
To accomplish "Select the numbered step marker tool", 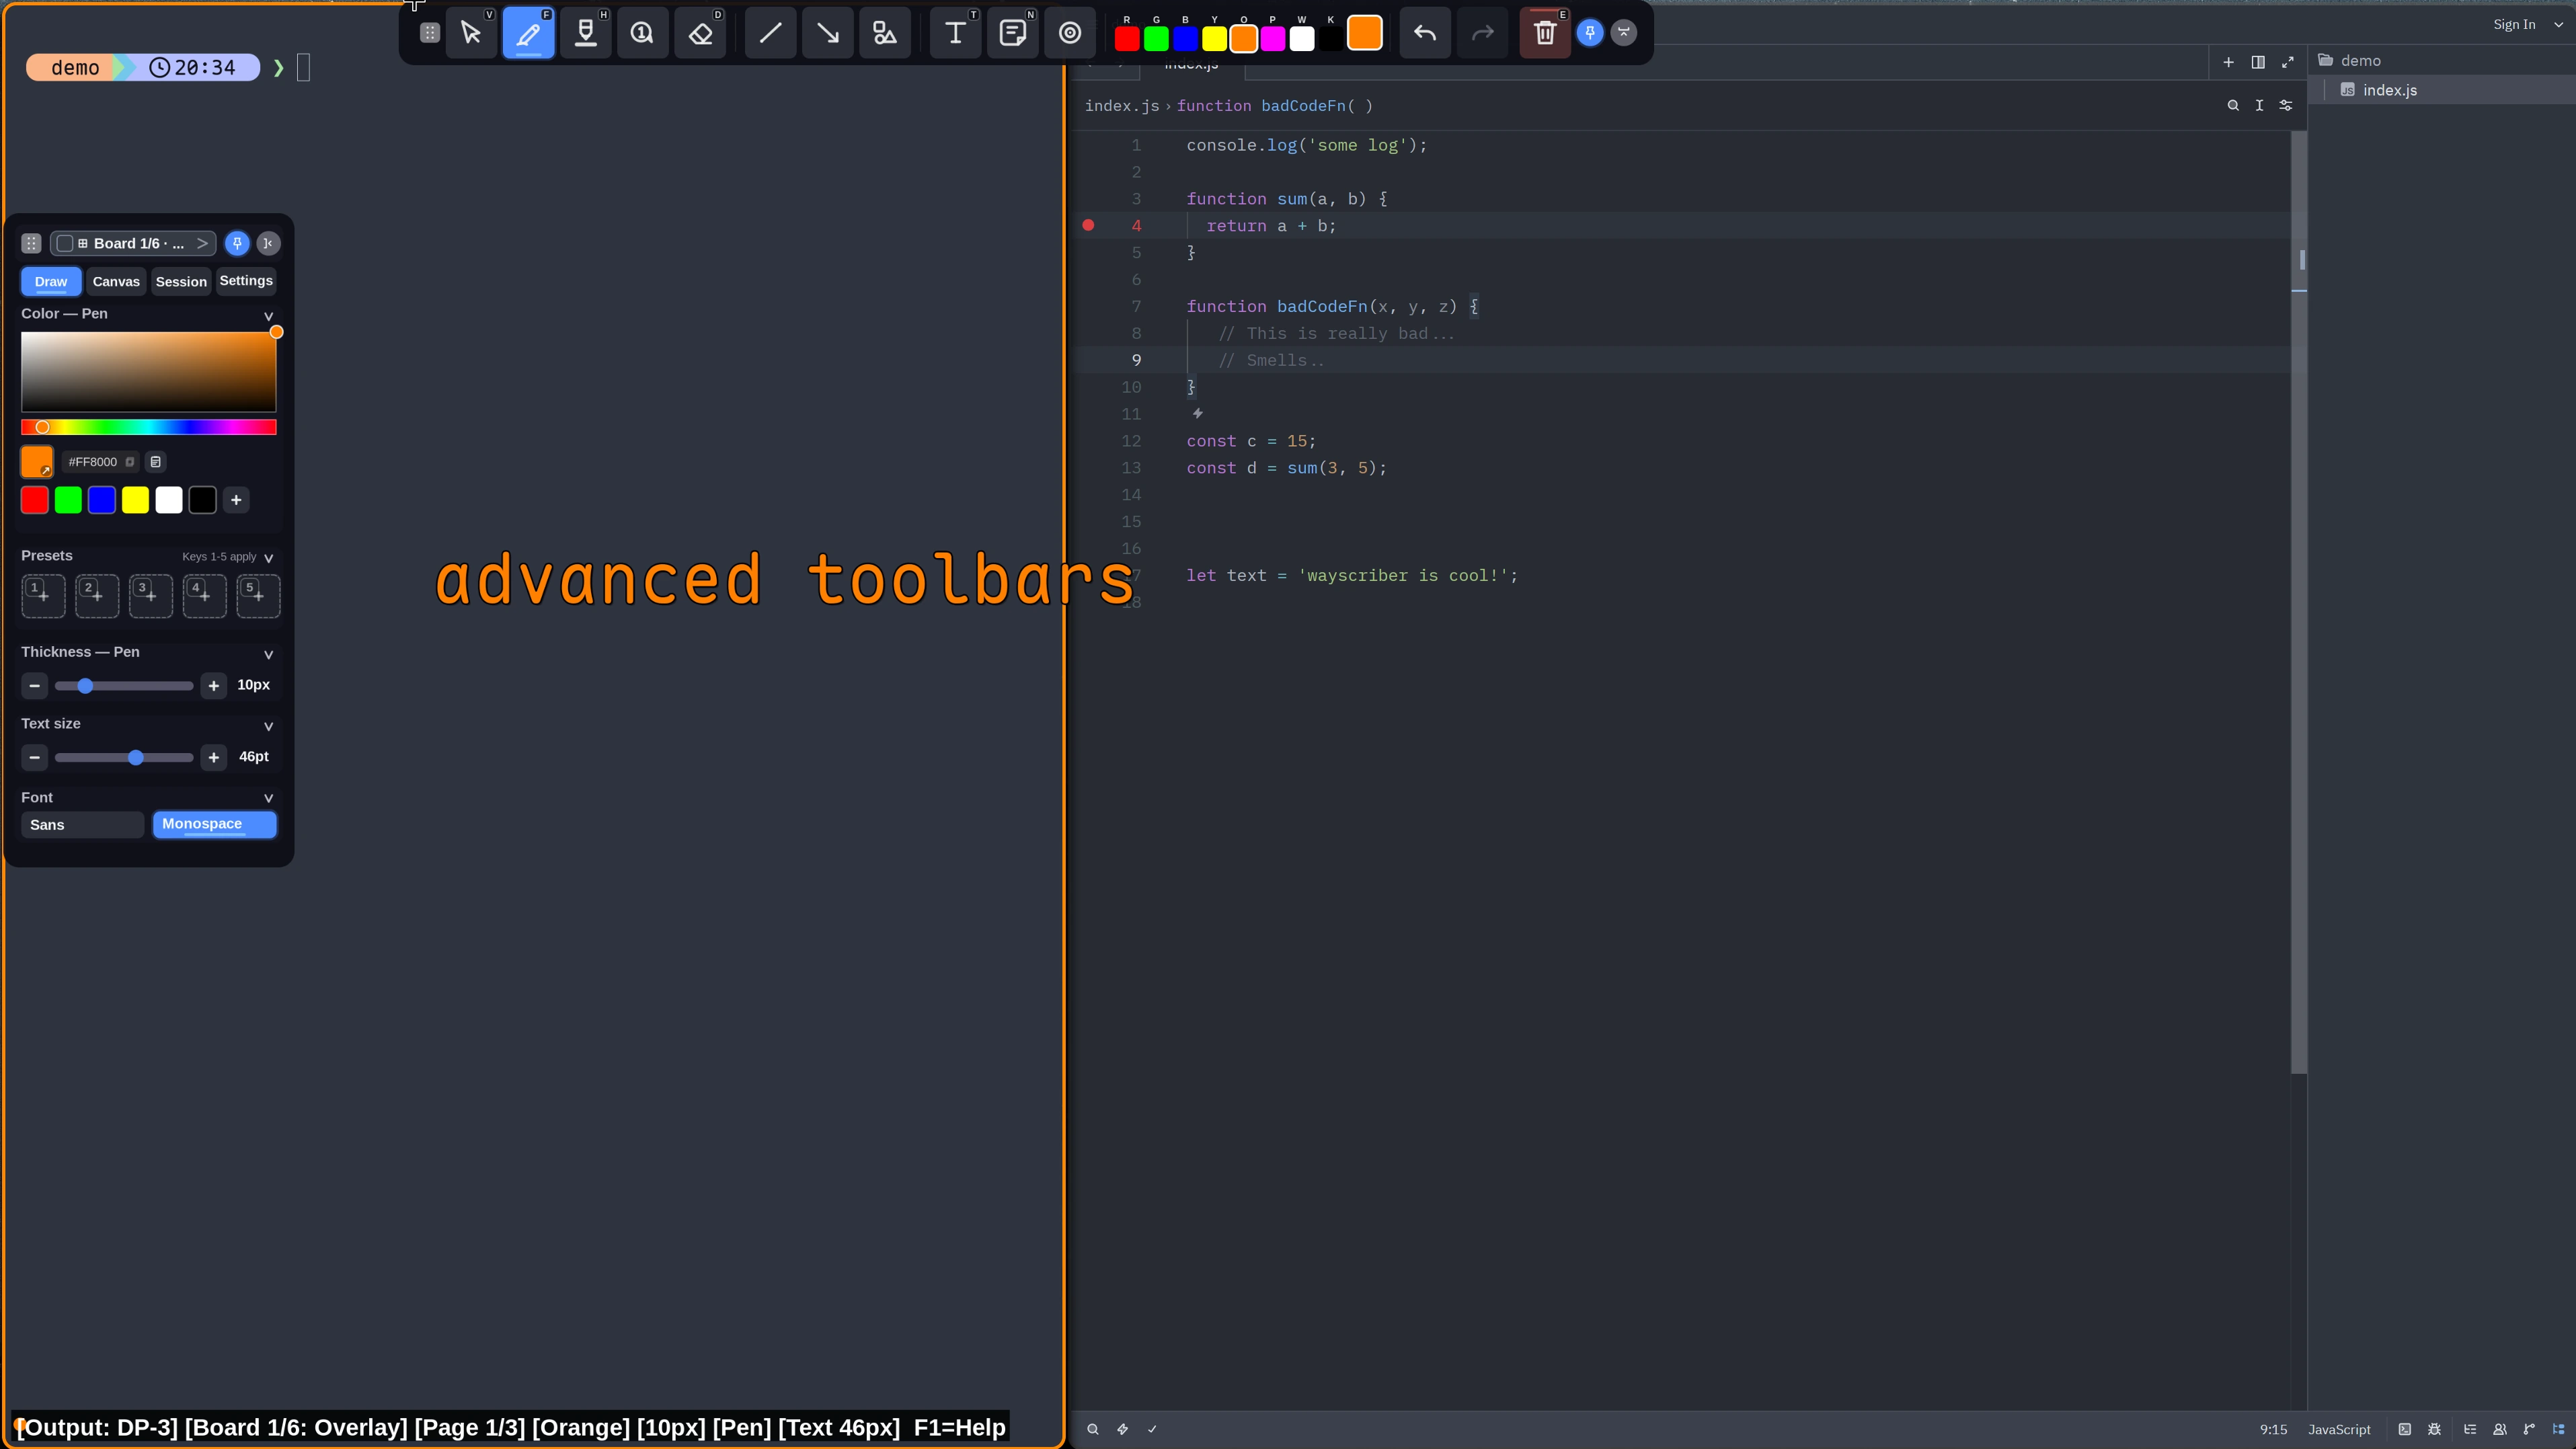I will (642, 33).
